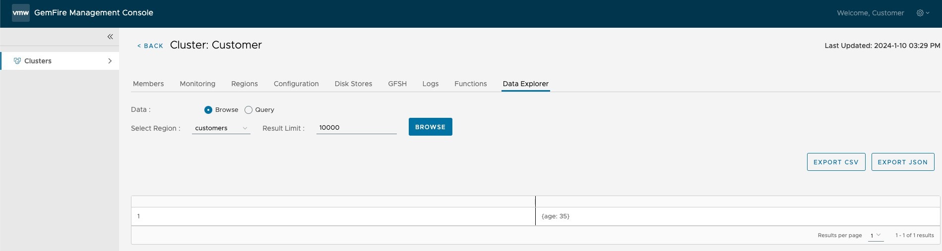The image size is (942, 251).
Task: Click the vmw logo icon
Action: click(x=21, y=13)
